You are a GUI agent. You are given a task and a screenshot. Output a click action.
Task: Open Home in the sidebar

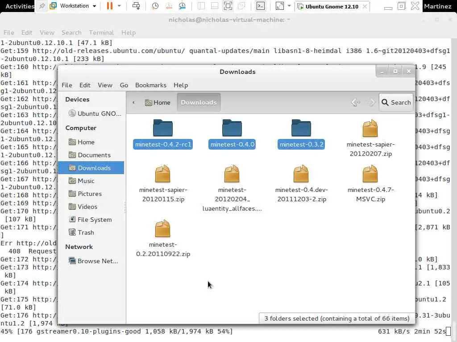[82, 142]
